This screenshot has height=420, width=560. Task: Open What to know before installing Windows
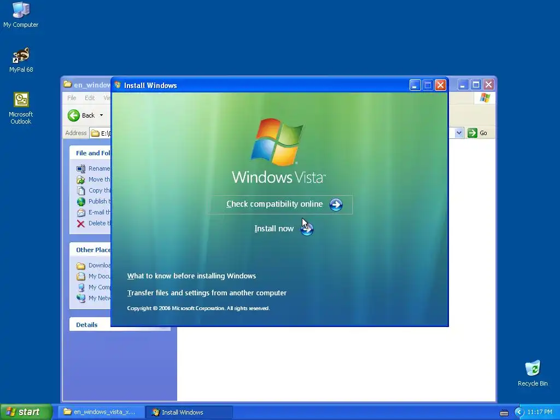(x=191, y=276)
